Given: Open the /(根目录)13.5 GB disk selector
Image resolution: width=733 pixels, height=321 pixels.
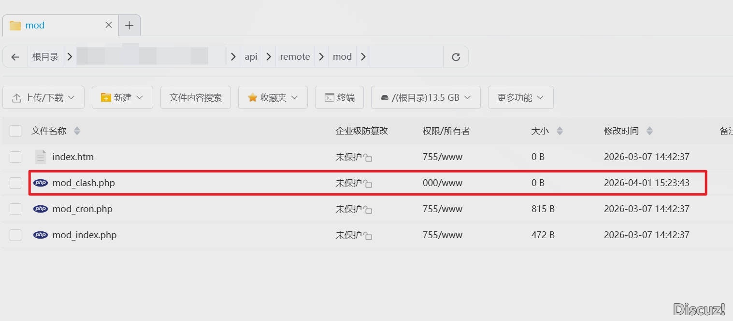Looking at the screenshot, I should 425,97.
